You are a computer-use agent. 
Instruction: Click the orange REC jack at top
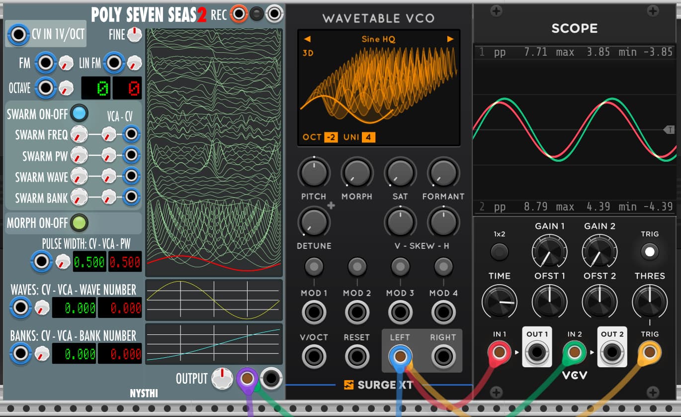coord(239,14)
